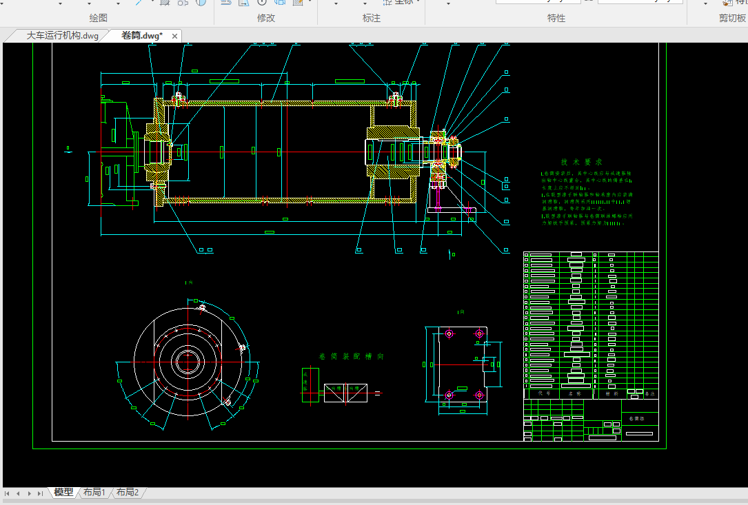Screen dimensions: 748x505
Task: Jump to the last layout tab arrow
Action: point(40,493)
